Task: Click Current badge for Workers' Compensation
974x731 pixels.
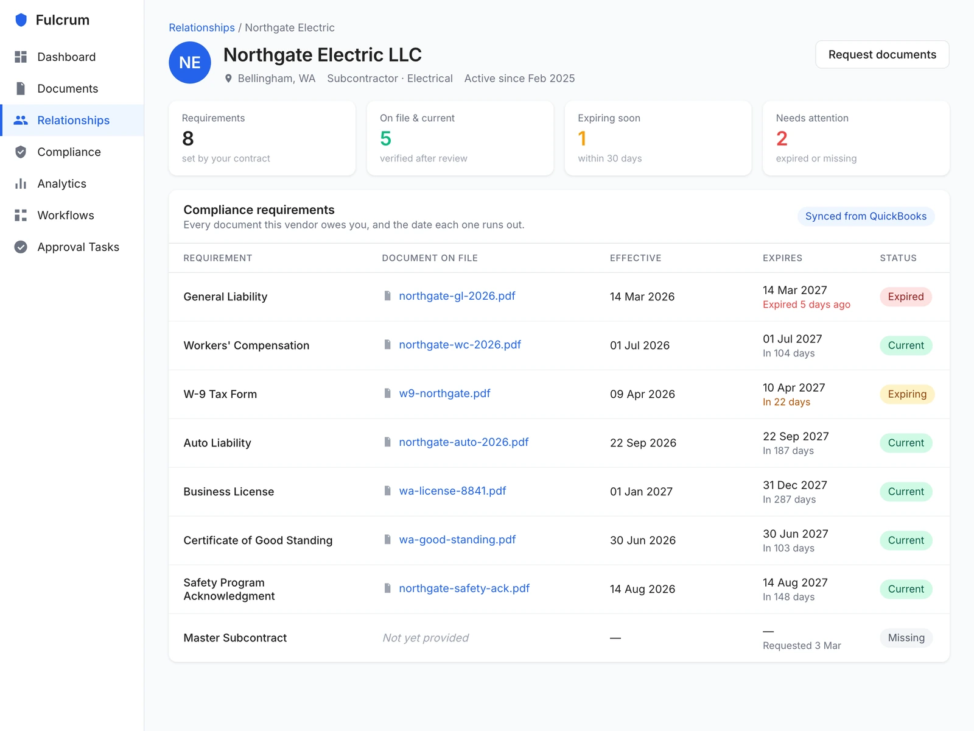Action: [x=906, y=345]
